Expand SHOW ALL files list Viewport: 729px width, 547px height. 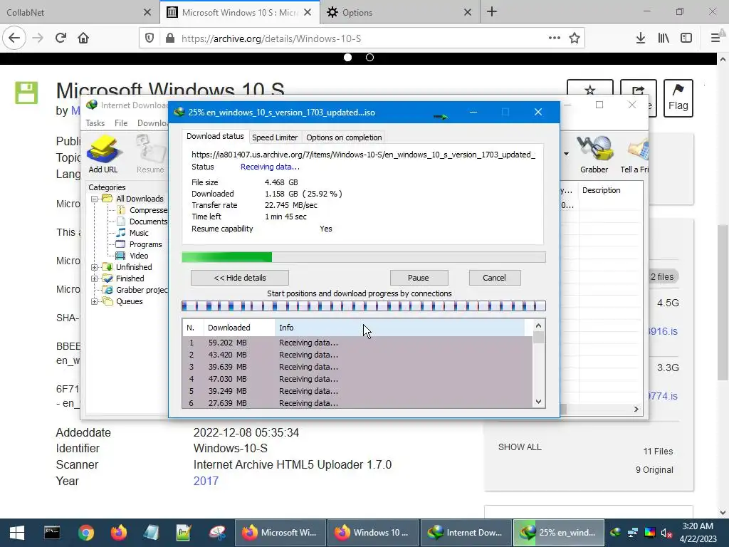(x=520, y=447)
